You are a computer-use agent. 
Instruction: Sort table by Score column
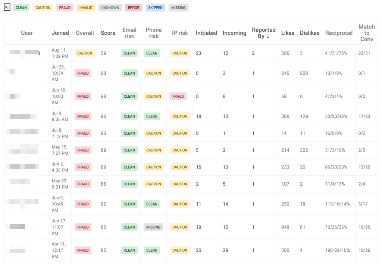pos(108,33)
